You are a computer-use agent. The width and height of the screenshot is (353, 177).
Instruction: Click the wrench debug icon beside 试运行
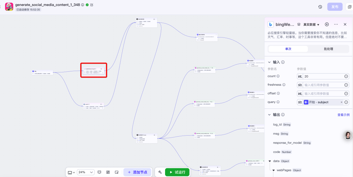(160, 172)
